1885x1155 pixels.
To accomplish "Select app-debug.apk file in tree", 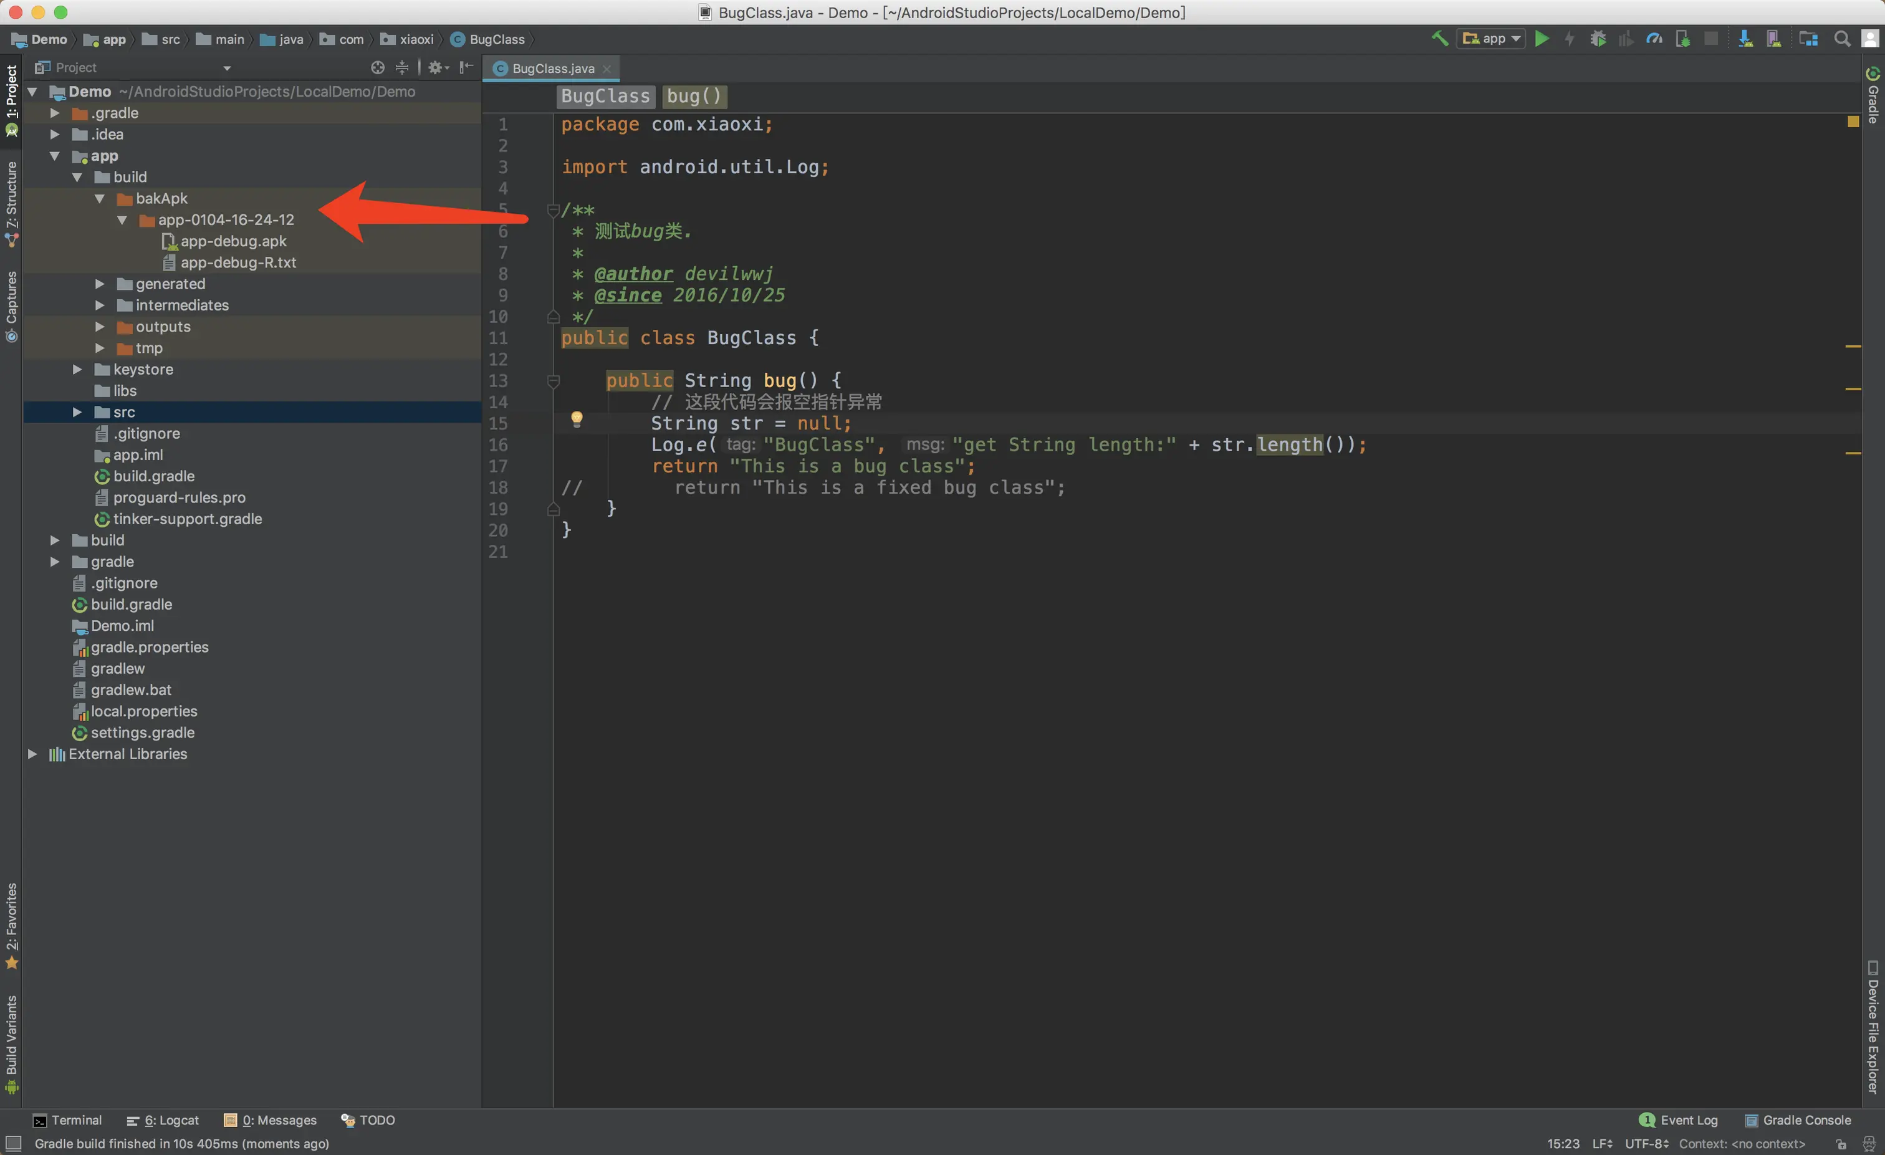I will pyautogui.click(x=224, y=242).
